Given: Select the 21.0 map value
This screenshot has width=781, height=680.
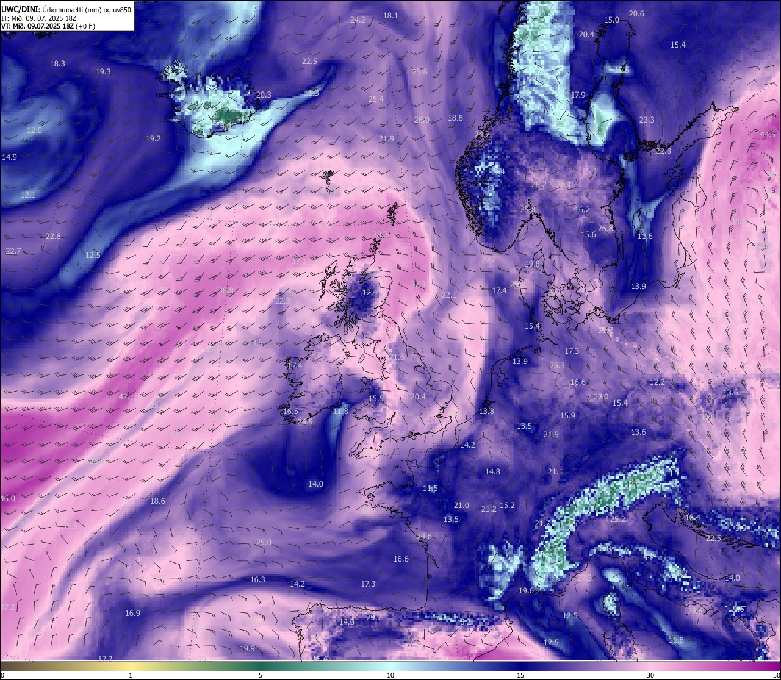Looking at the screenshot, I should (x=461, y=505).
